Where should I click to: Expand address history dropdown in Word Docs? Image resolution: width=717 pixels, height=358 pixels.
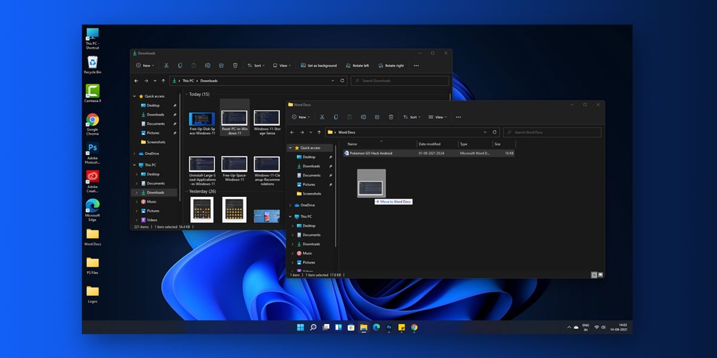pos(485,132)
